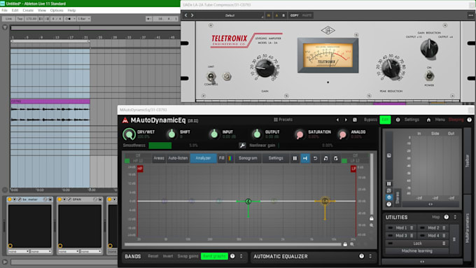The width and height of the screenshot is (476, 268).
Task: Open the Default preset dropdown in LA-2A
Action: (x=231, y=15)
